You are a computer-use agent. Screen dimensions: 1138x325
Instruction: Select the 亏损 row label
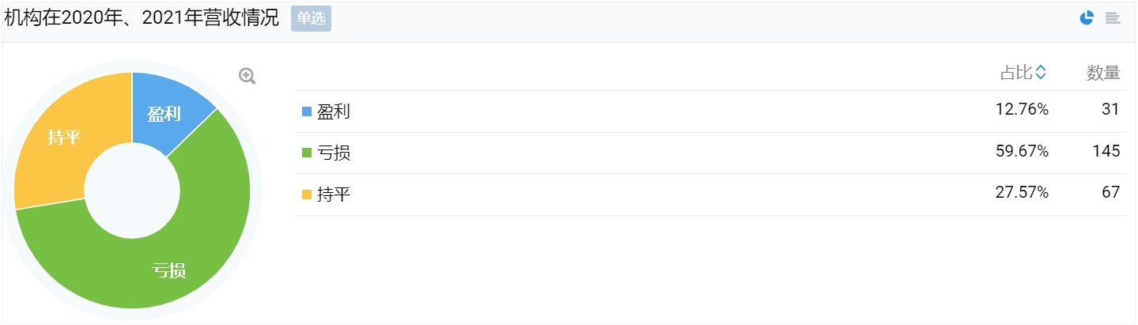tap(334, 153)
